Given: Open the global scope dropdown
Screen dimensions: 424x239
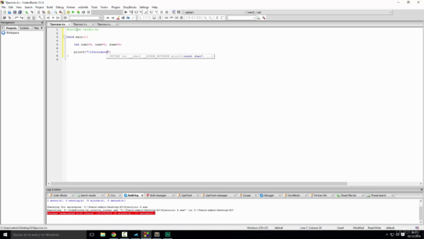Looking at the screenshot, I should [x=215, y=12].
